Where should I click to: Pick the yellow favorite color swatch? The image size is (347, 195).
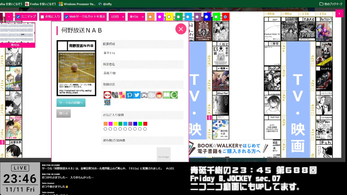tap(116, 124)
